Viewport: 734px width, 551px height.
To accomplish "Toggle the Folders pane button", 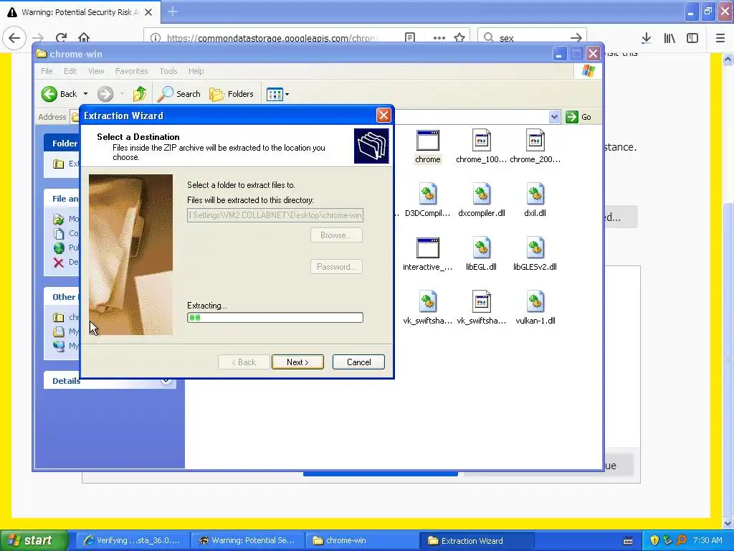I will click(x=232, y=94).
